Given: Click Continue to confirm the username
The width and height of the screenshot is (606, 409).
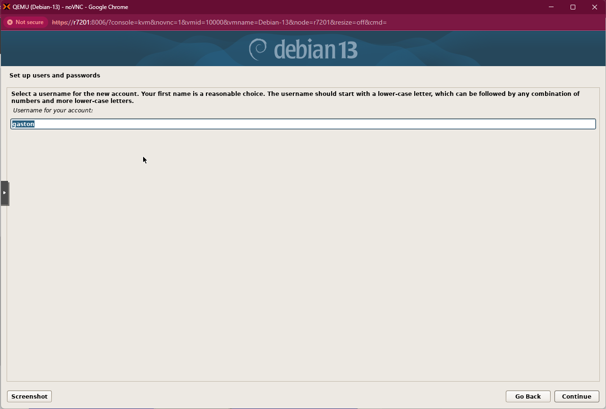Looking at the screenshot, I should 576,396.
